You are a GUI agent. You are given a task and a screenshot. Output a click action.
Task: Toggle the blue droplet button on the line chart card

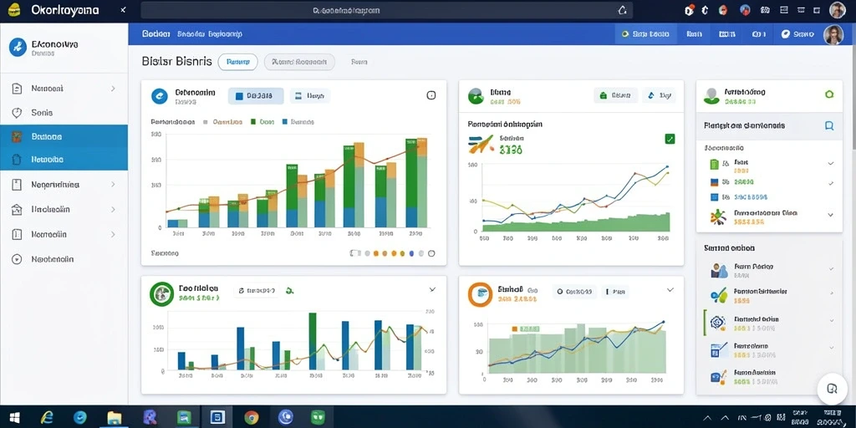coord(659,95)
